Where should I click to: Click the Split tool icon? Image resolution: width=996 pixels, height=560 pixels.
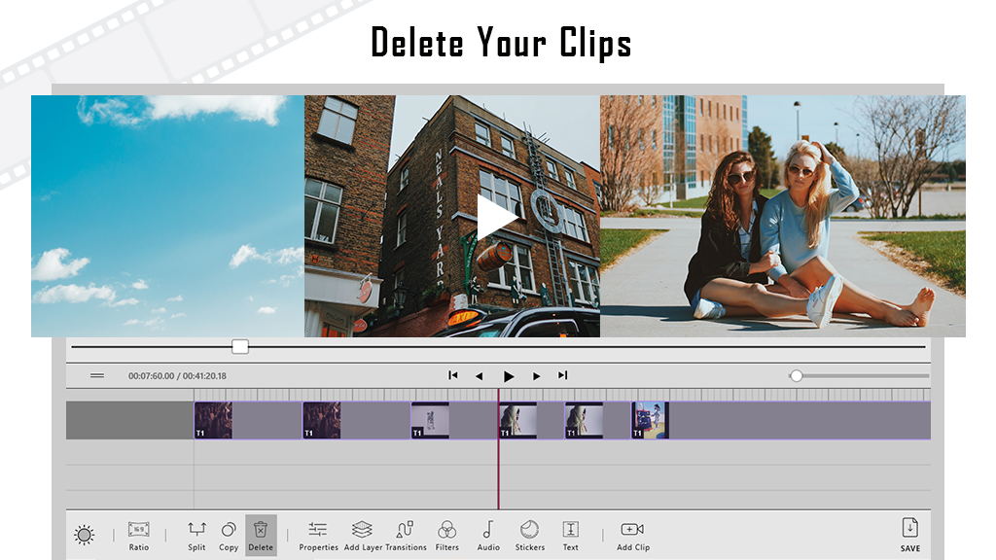(196, 530)
